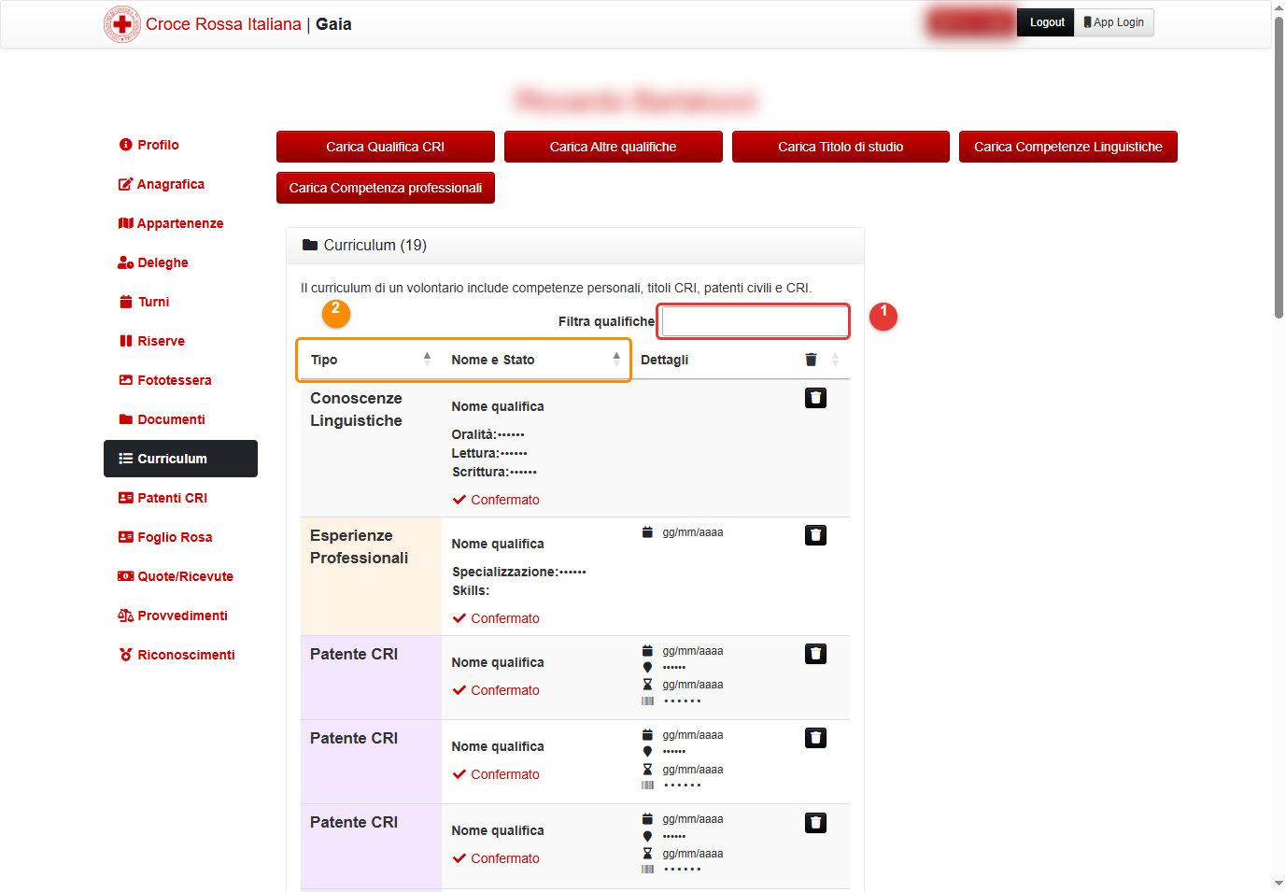Click the Carica Qualifica CRI button
This screenshot has height=892, width=1286.
coord(386,147)
